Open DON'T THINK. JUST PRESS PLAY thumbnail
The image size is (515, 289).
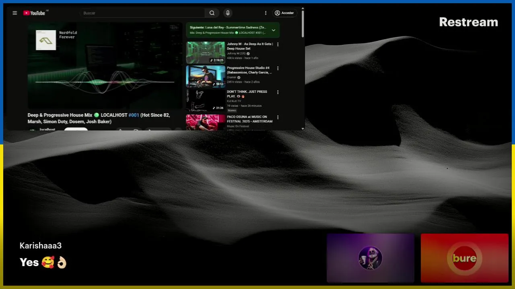[206, 100]
